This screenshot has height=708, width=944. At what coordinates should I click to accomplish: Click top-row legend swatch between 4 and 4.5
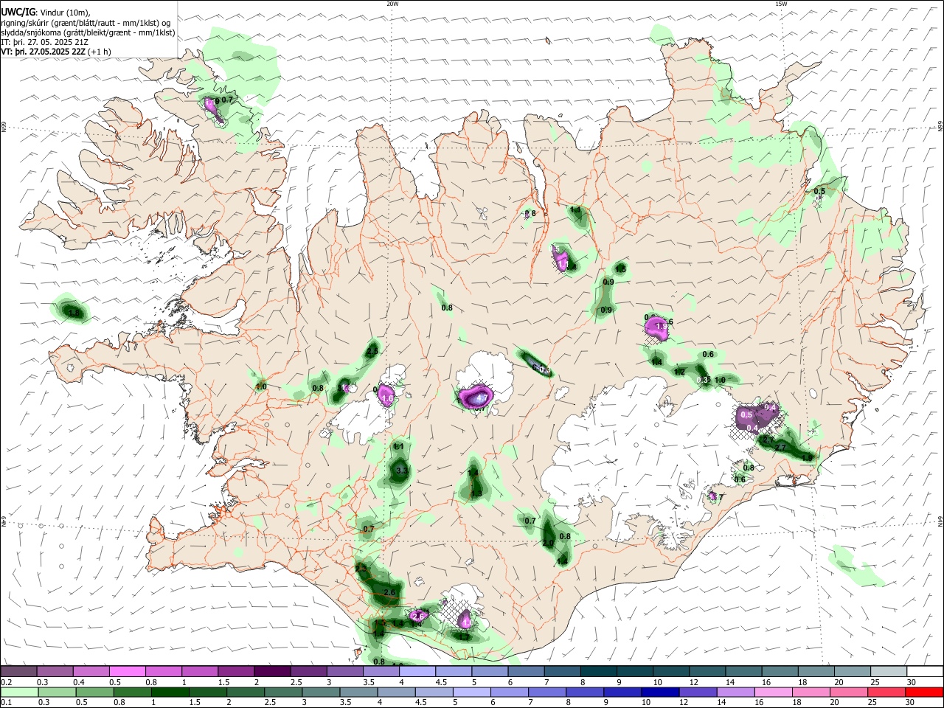pos(417,672)
